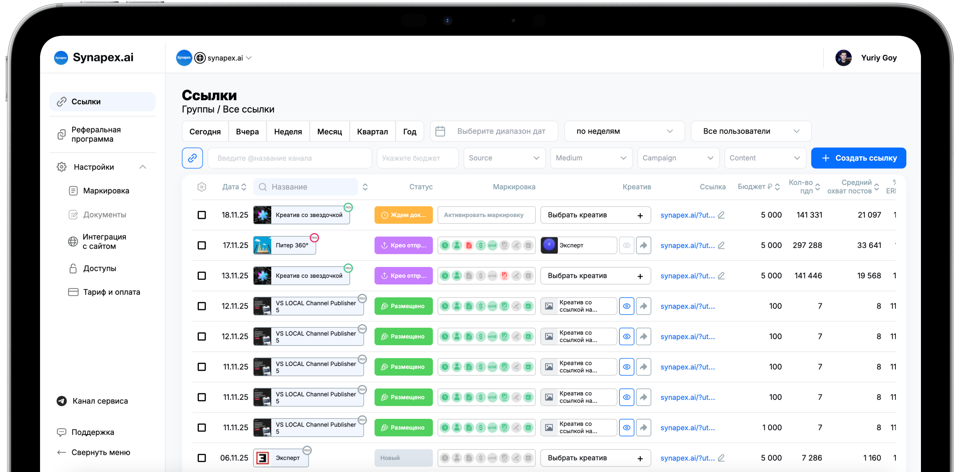
Task: Click pencil edit icon on 18.11.25 row link
Action: (x=721, y=215)
